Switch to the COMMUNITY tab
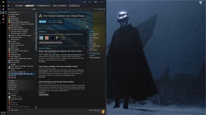The width and height of the screenshot is (206, 115). [x=44, y=6]
